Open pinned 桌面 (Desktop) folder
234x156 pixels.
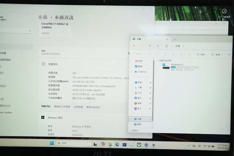pos(138,82)
